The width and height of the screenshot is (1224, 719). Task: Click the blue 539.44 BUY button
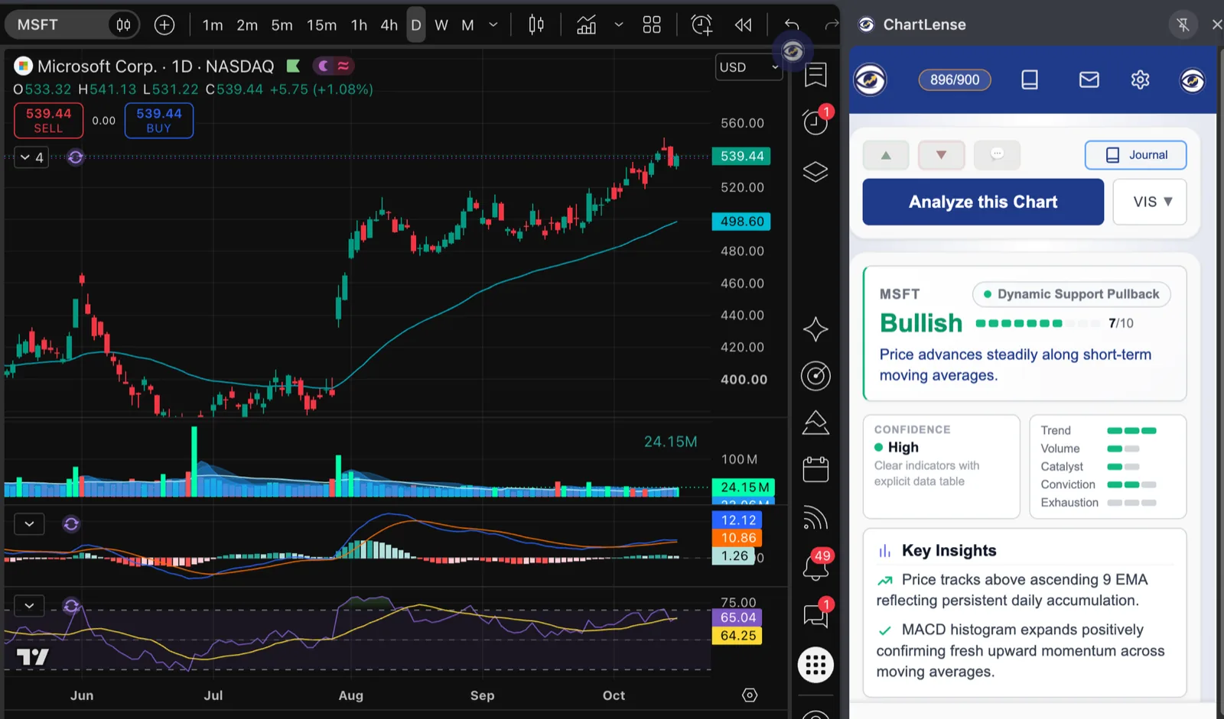[159, 121]
